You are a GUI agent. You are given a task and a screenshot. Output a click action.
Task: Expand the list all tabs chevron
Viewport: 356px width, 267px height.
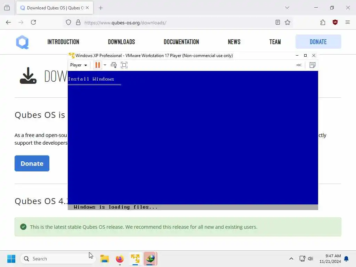point(287,8)
